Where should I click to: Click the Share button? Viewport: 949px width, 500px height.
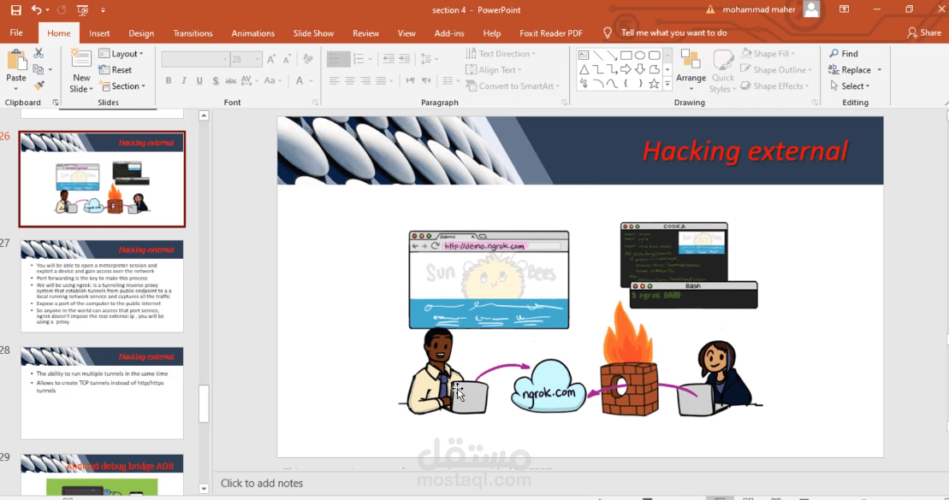click(924, 32)
